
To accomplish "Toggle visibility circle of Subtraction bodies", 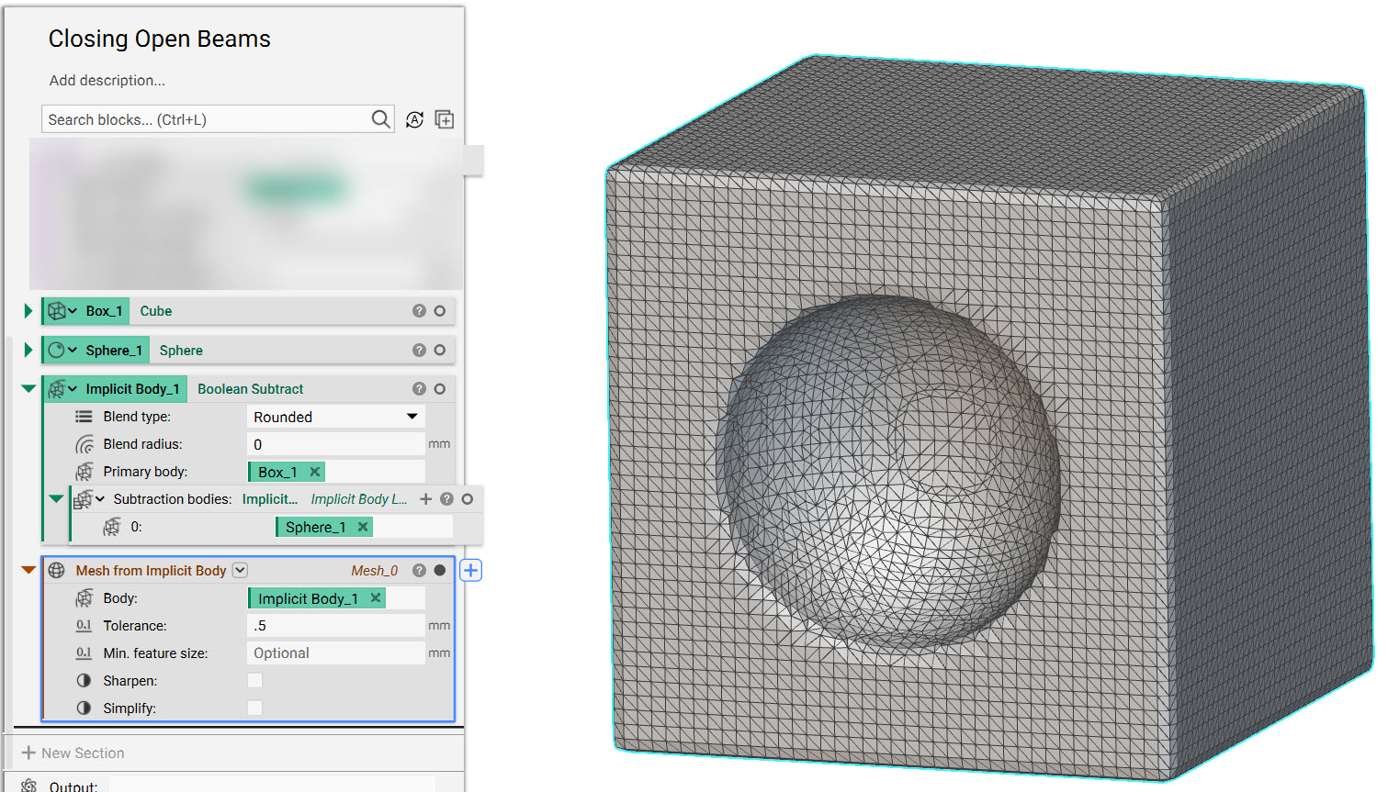I will pos(468,499).
